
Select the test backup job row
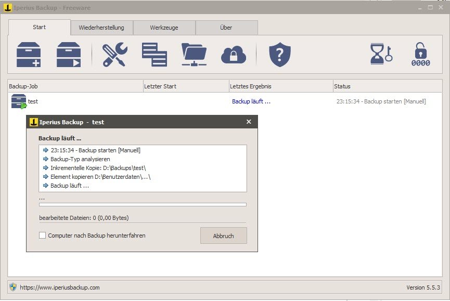[32, 101]
